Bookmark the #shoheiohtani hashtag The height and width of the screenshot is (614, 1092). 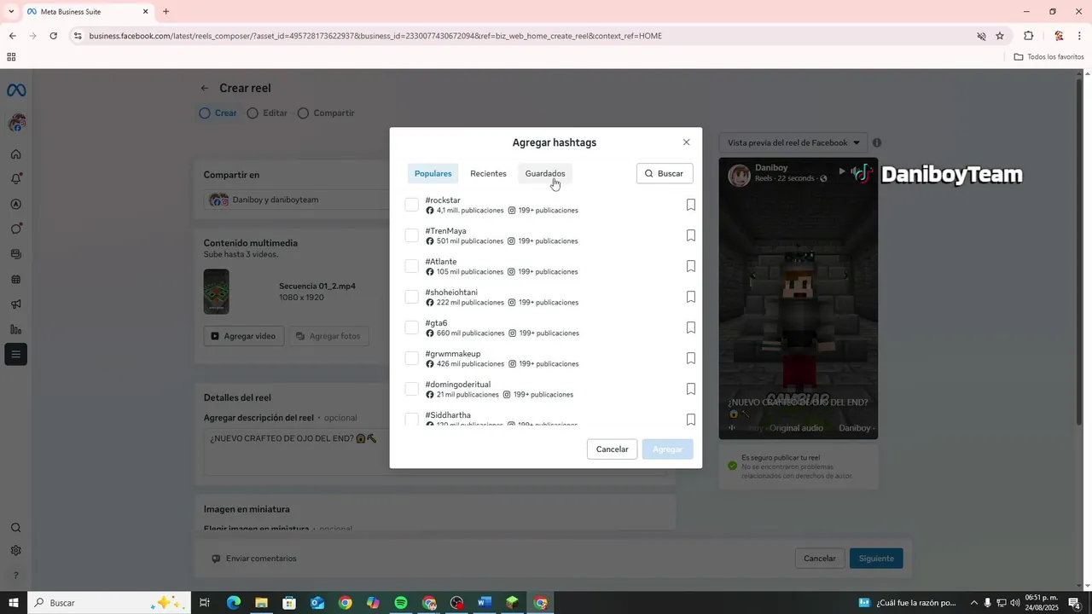click(691, 297)
